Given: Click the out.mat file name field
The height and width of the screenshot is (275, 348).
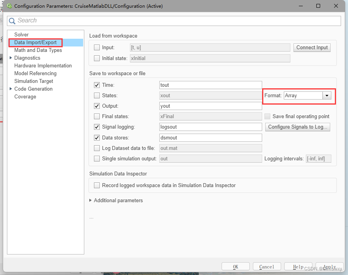Looking at the screenshot, I should [211, 148].
